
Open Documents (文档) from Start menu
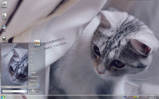pos(32,53)
